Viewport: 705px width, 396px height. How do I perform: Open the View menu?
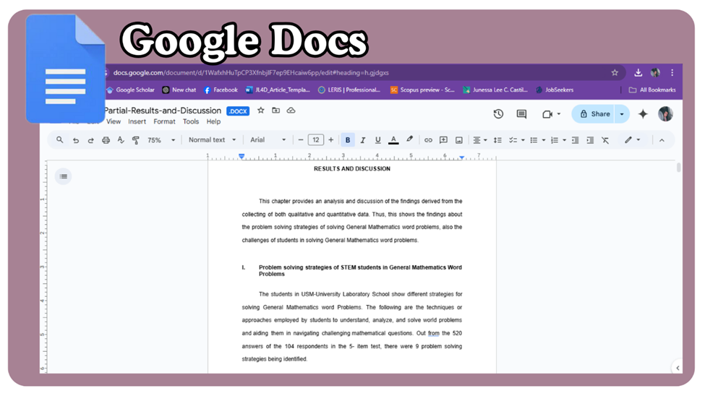tap(114, 121)
